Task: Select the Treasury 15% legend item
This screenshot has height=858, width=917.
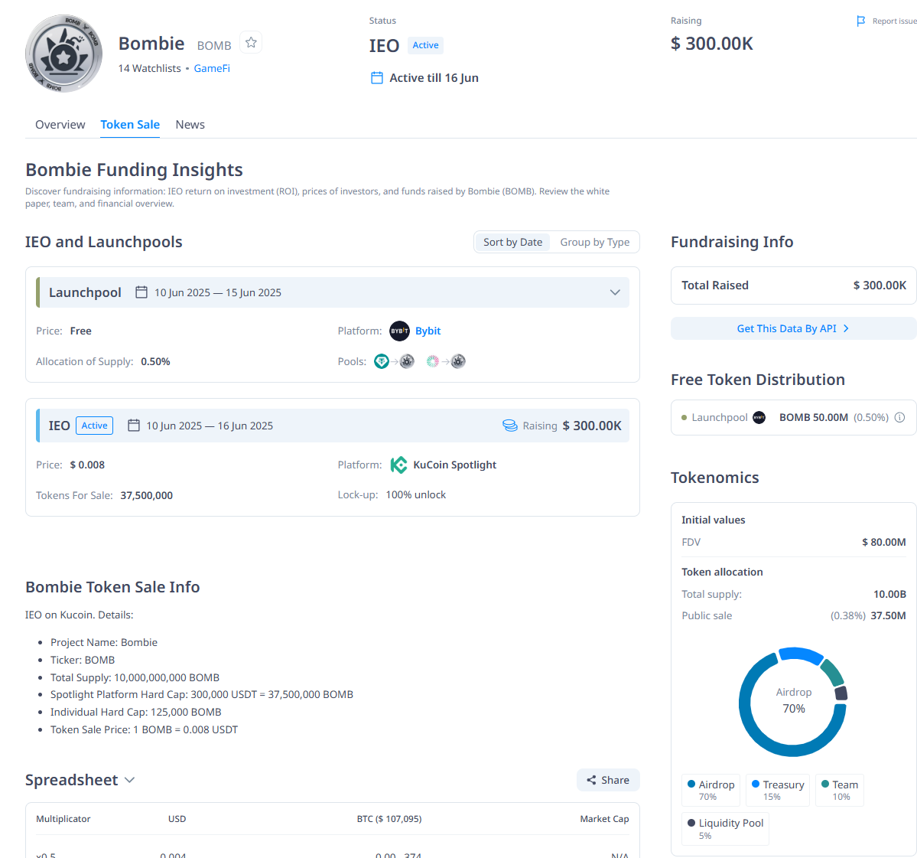Action: [x=778, y=790]
